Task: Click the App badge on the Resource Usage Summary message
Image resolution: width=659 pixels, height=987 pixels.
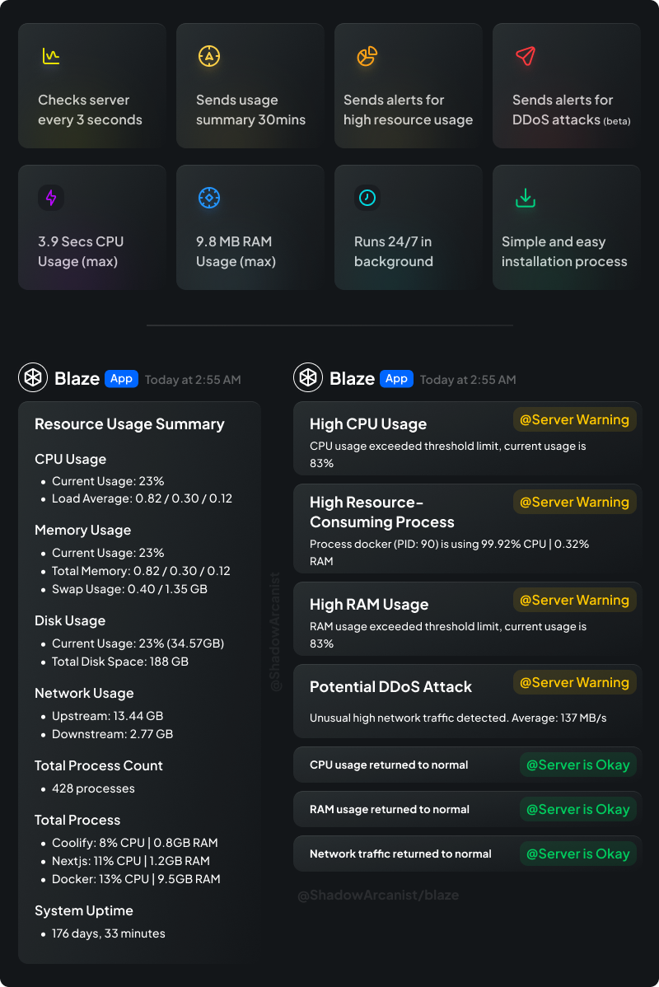Action: [121, 378]
